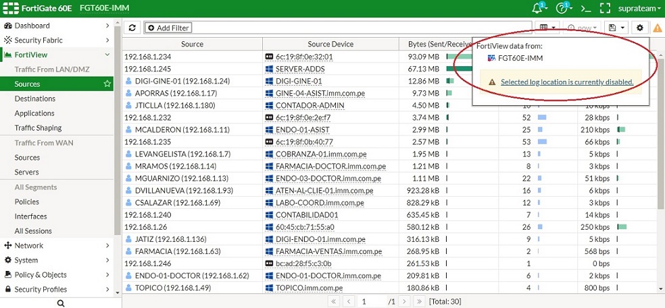Click the sidebar search magnifier icon
The image size is (665, 308).
[x=61, y=303]
